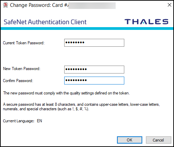The width and height of the screenshot is (174, 147).
Task: Click the "Current Token Password:" label
Action: point(24,43)
